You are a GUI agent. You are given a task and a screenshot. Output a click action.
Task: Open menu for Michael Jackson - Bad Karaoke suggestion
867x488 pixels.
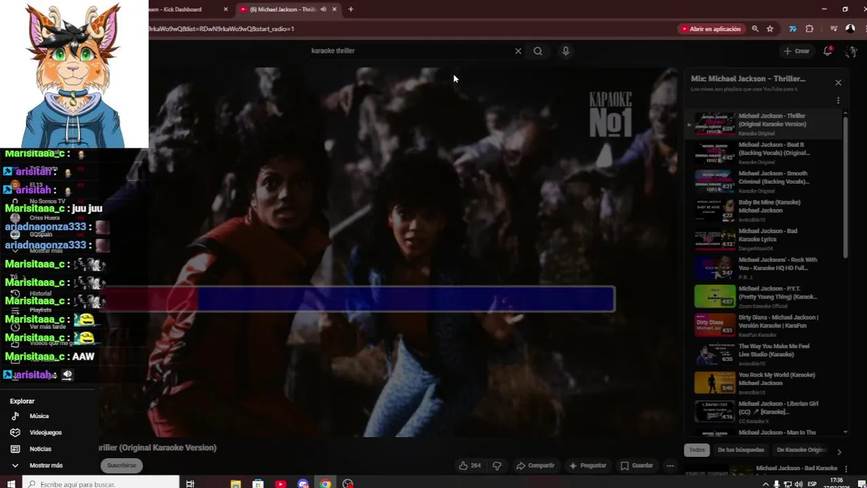click(846, 468)
